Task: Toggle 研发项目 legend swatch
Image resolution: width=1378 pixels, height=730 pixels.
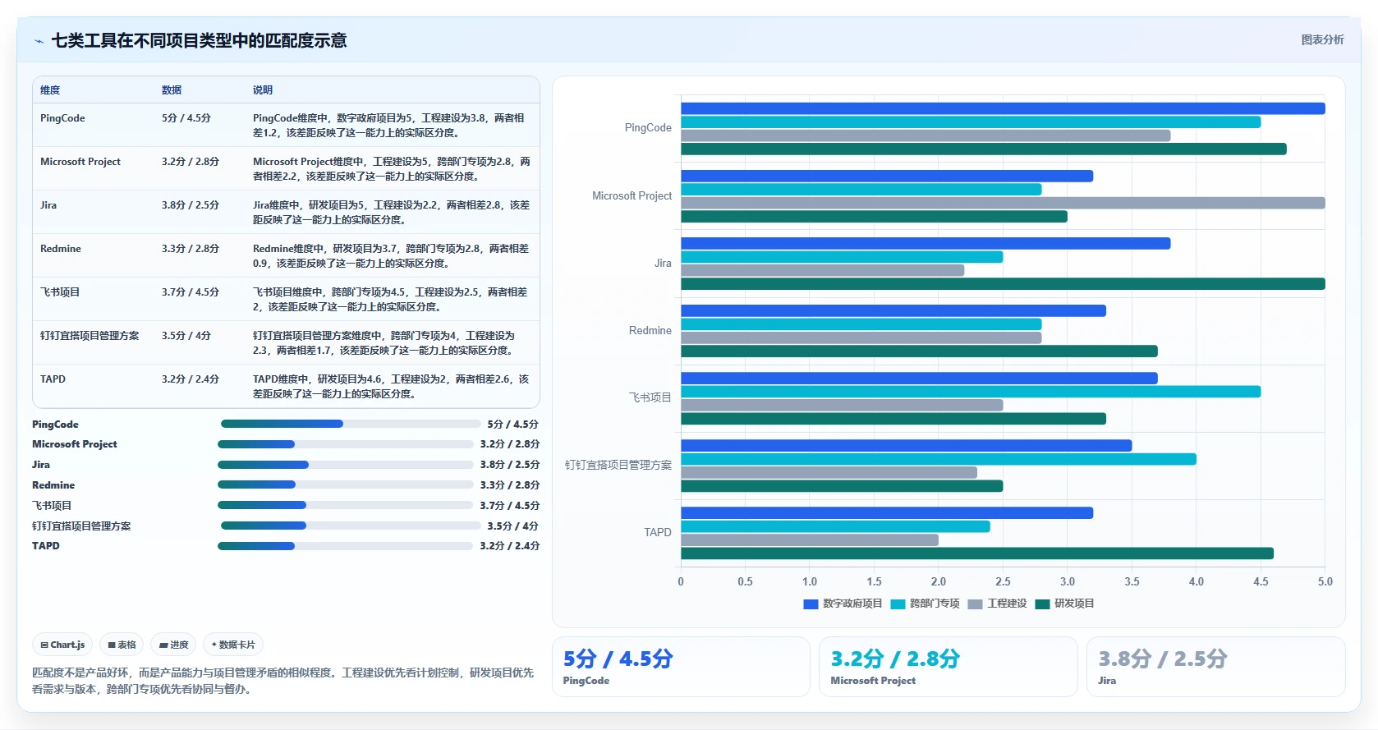Action: (1042, 604)
